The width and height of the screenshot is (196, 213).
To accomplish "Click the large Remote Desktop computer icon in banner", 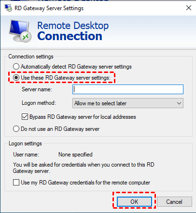I will click(20, 31).
